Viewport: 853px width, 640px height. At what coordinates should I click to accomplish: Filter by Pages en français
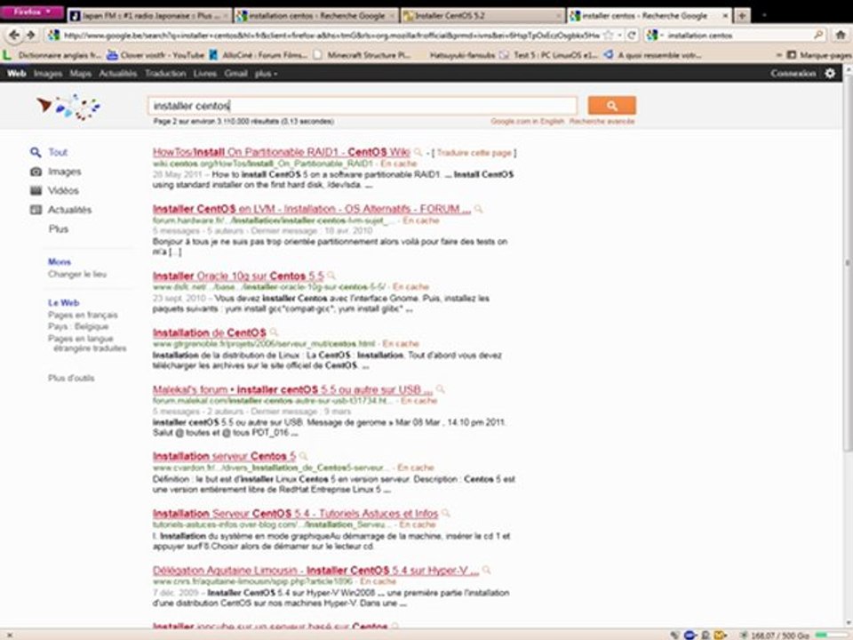83,315
